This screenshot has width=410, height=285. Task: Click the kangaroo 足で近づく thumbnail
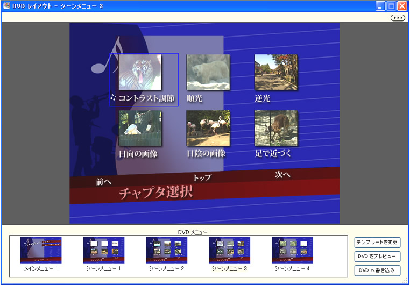click(x=275, y=129)
